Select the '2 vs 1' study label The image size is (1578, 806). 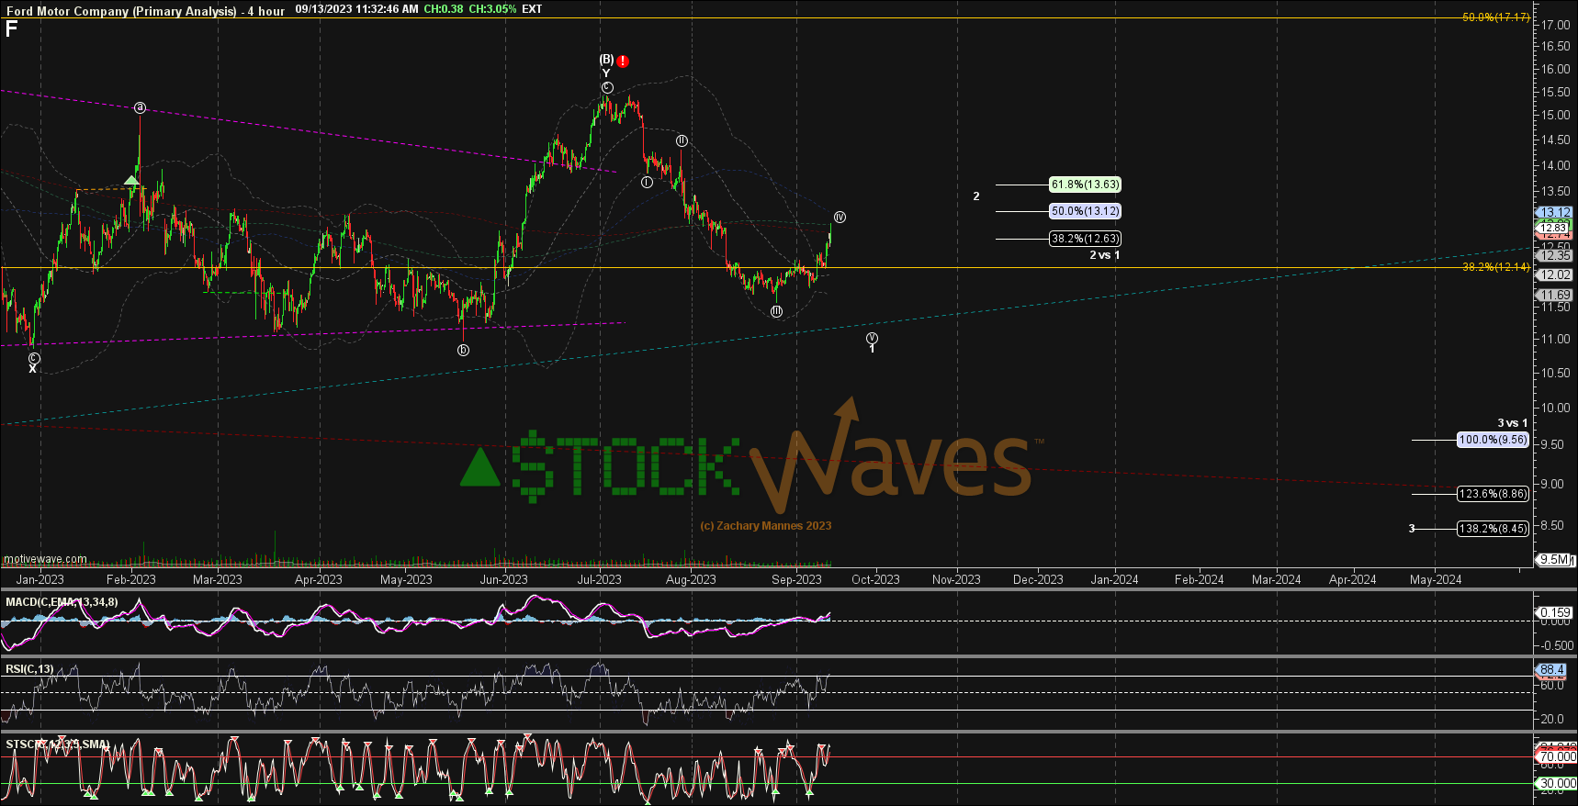(x=1104, y=255)
